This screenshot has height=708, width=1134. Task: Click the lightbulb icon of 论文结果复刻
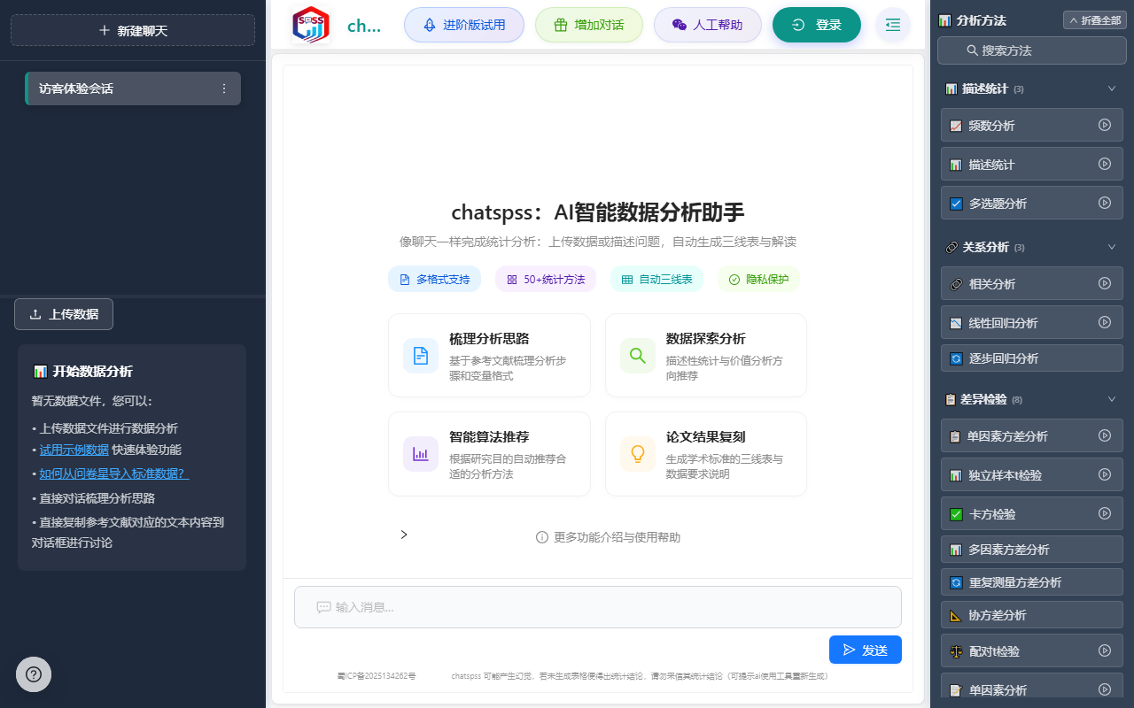click(x=638, y=454)
